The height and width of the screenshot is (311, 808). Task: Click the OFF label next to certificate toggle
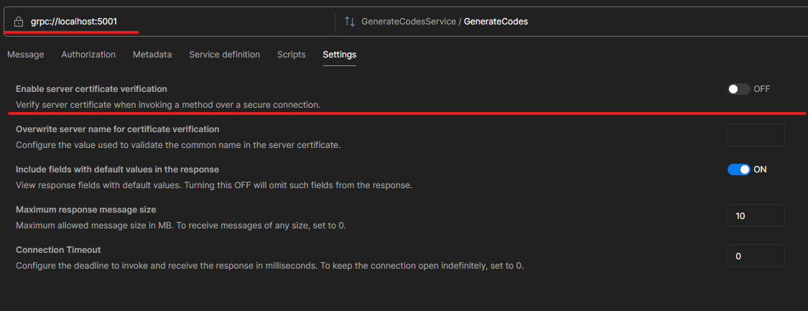click(x=761, y=89)
